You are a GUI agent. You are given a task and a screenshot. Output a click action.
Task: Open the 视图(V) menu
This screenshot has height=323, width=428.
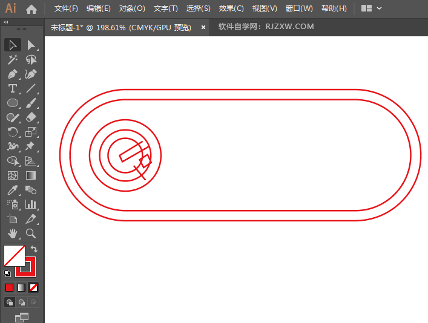[265, 8]
